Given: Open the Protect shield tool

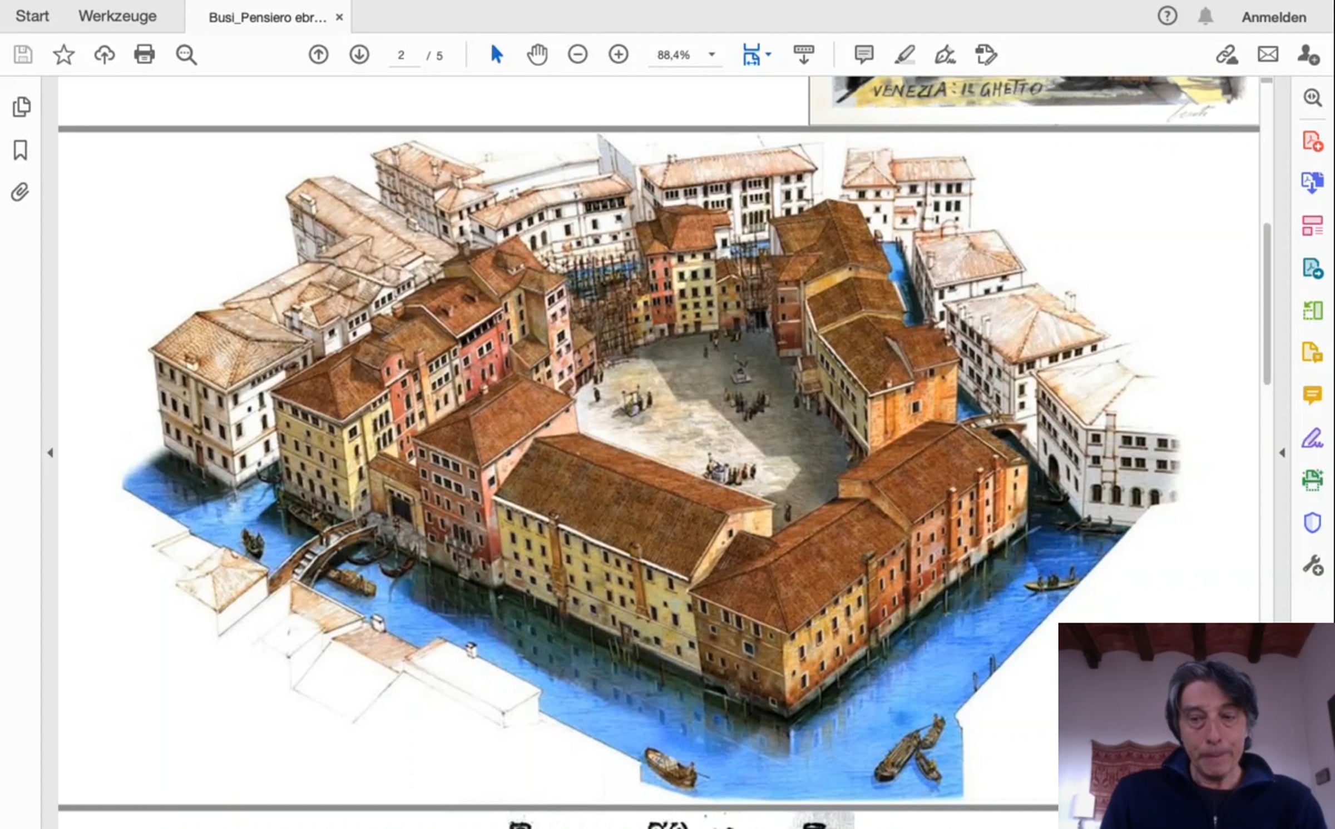Looking at the screenshot, I should [1313, 523].
